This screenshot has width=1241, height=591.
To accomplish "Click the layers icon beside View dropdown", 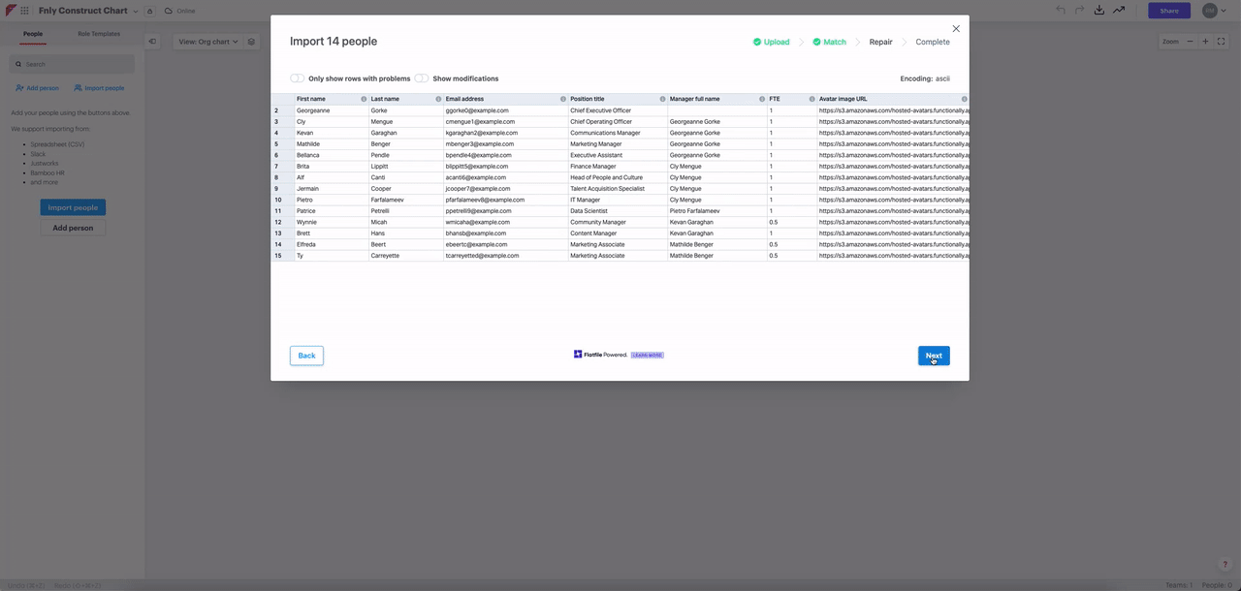I will coord(251,42).
